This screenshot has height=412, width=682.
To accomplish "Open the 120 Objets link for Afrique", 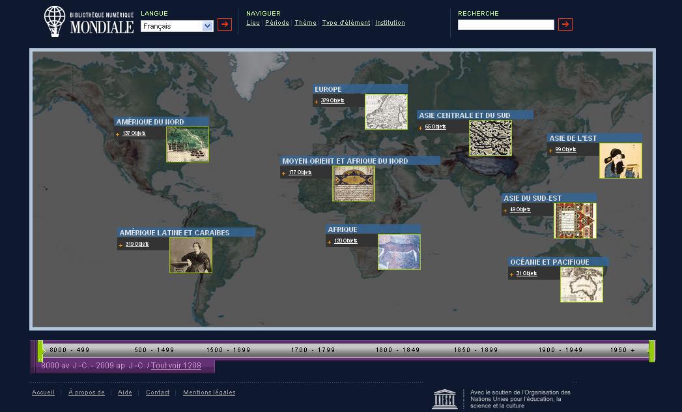I will (x=346, y=241).
